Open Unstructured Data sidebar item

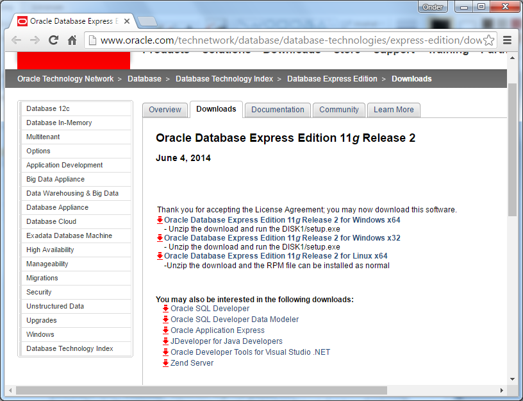(x=76, y=306)
